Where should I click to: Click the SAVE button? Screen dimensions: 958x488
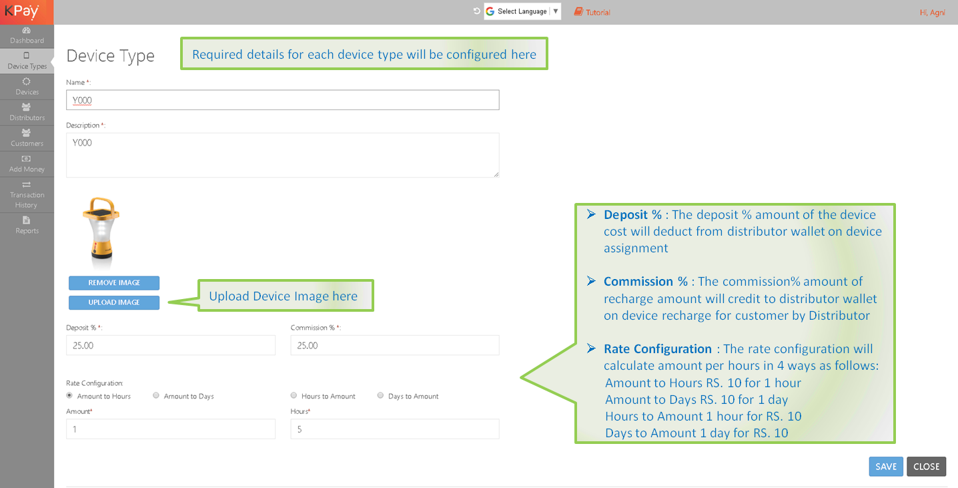[x=885, y=467]
